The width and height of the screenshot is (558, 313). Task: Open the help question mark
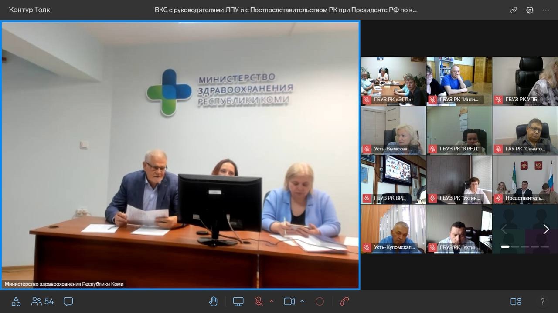(542, 301)
